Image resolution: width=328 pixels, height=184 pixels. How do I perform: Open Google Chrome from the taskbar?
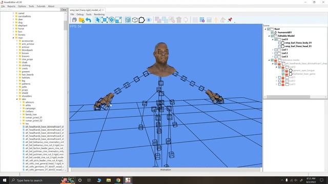[x=118, y=180]
